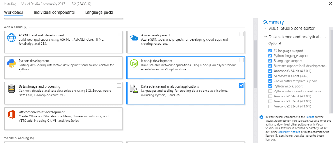The width and height of the screenshot is (333, 143).
Task: Open the Language packs tab
Action: pyautogui.click(x=99, y=12)
